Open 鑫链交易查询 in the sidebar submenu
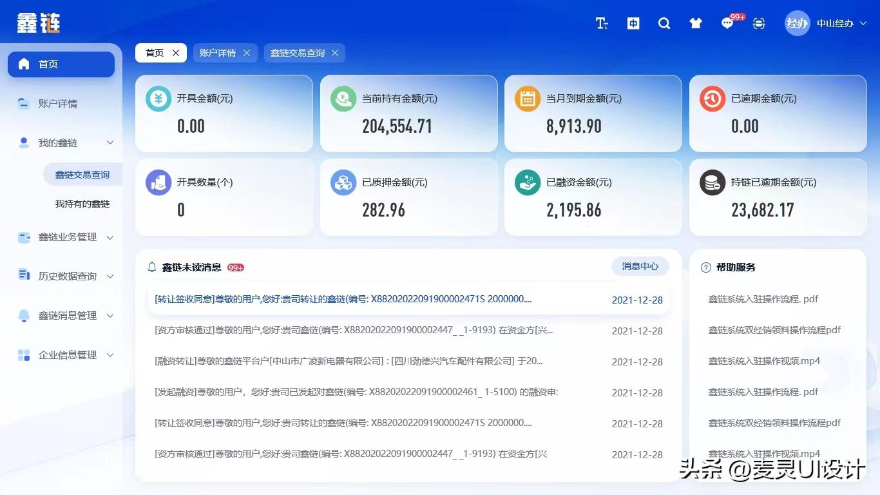 point(82,175)
